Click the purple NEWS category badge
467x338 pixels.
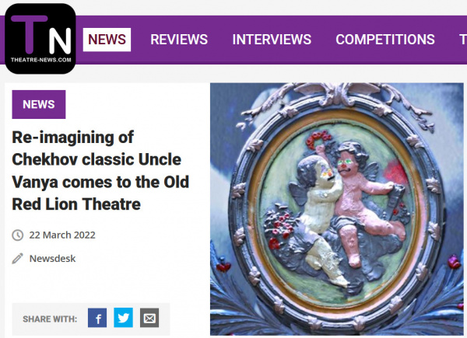pyautogui.click(x=39, y=104)
